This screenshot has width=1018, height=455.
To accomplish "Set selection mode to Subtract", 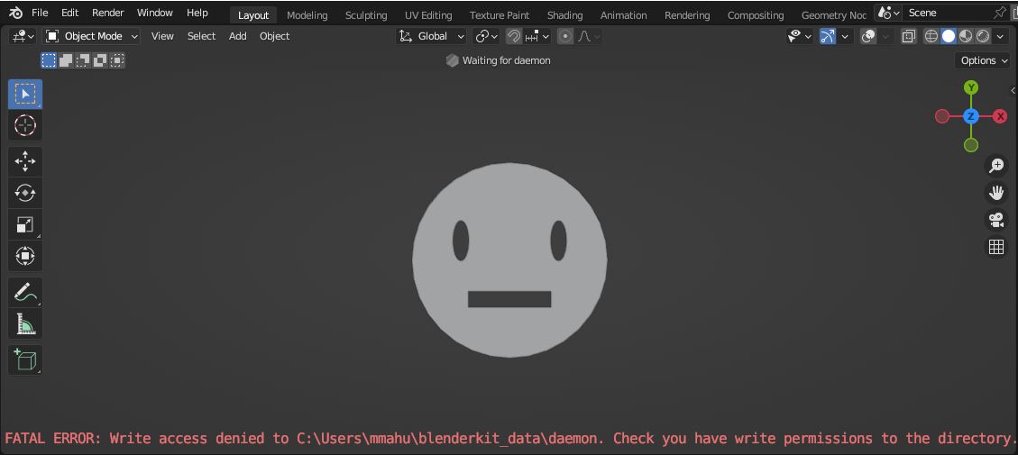I will tap(82, 60).
